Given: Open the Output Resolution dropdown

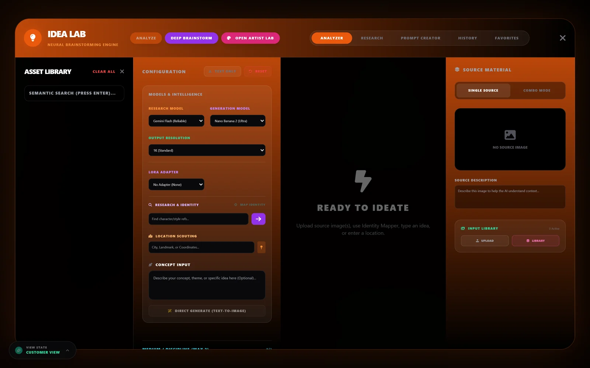Looking at the screenshot, I should pos(207,150).
